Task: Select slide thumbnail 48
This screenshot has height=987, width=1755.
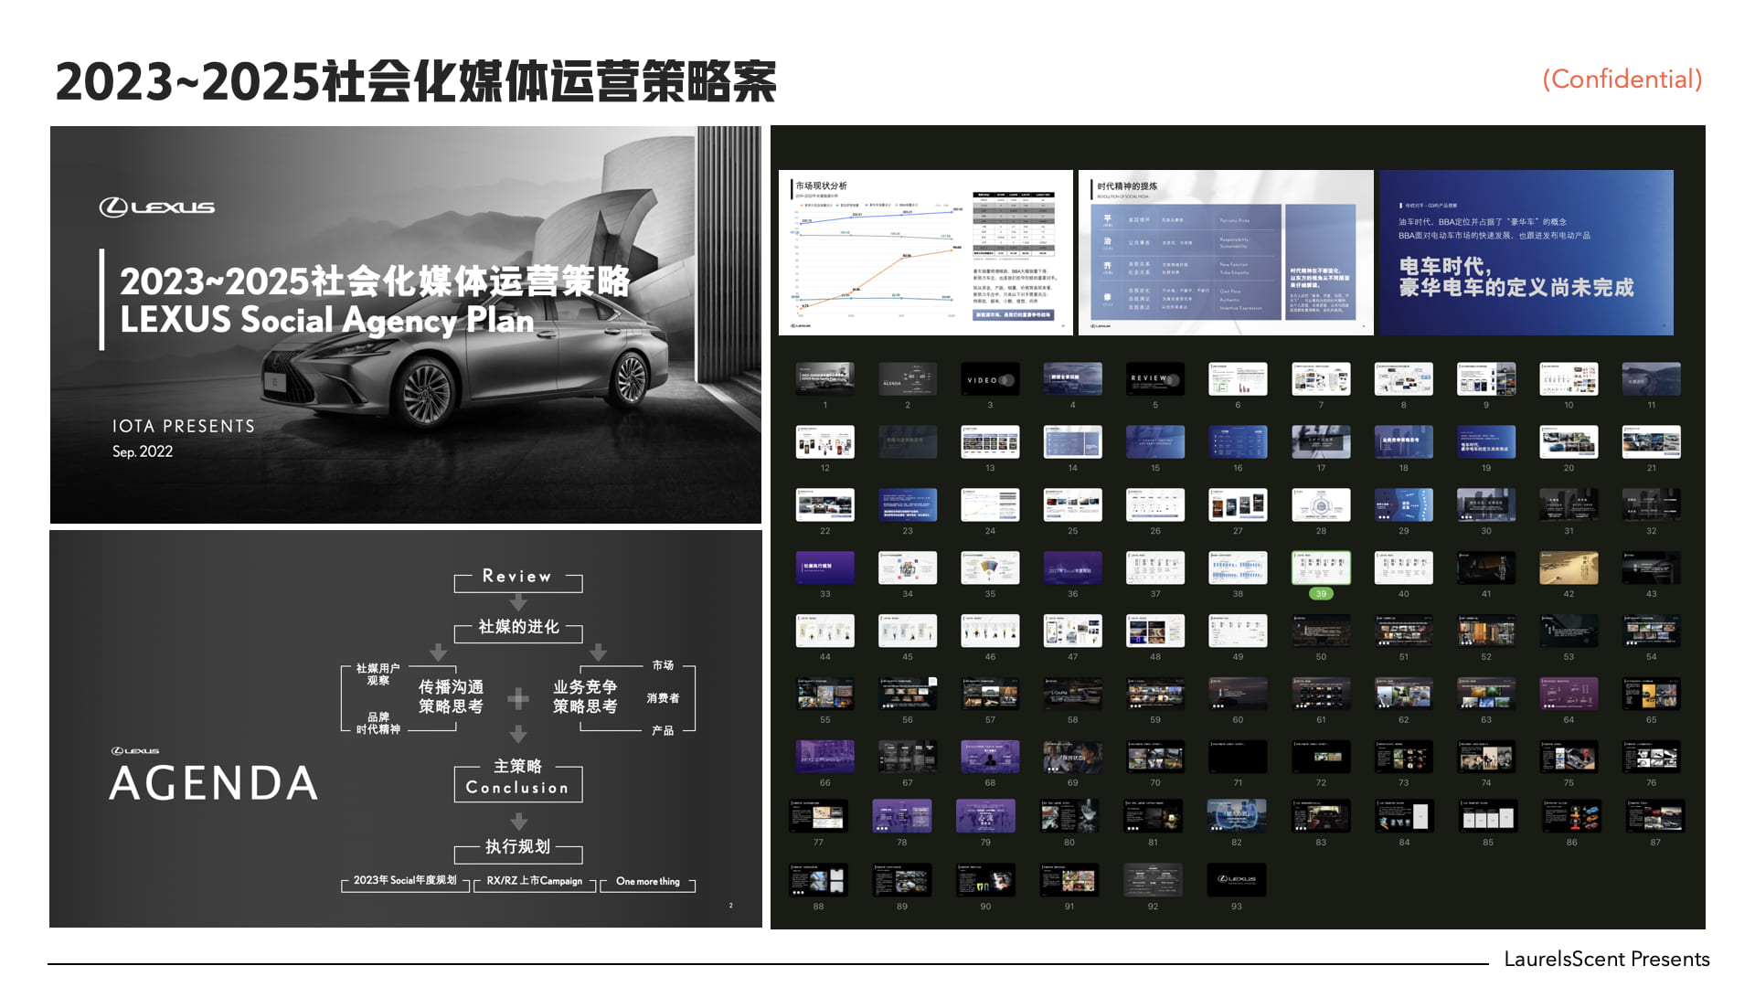Action: coord(1155,631)
